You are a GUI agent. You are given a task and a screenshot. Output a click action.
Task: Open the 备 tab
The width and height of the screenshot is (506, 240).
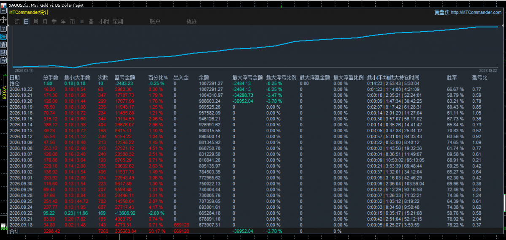[x=91, y=22]
